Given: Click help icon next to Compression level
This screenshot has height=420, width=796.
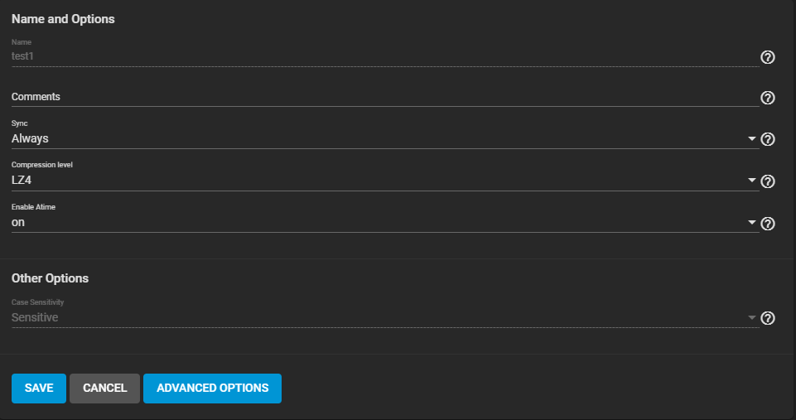Looking at the screenshot, I should pos(767,181).
